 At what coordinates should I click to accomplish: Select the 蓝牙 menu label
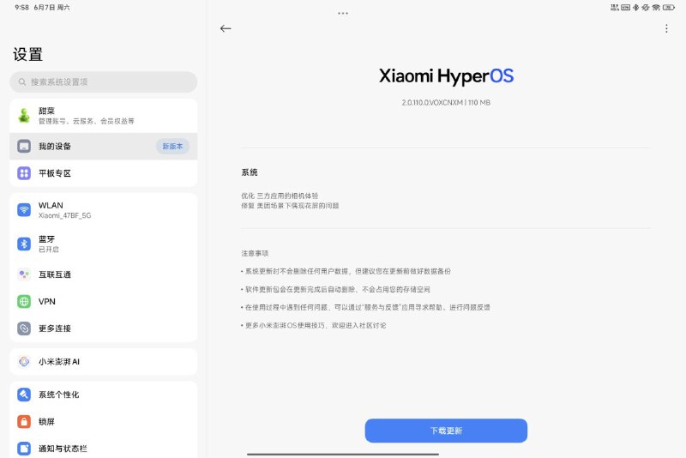click(x=47, y=239)
